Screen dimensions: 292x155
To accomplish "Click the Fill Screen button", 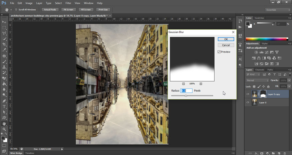I will click(86, 10).
